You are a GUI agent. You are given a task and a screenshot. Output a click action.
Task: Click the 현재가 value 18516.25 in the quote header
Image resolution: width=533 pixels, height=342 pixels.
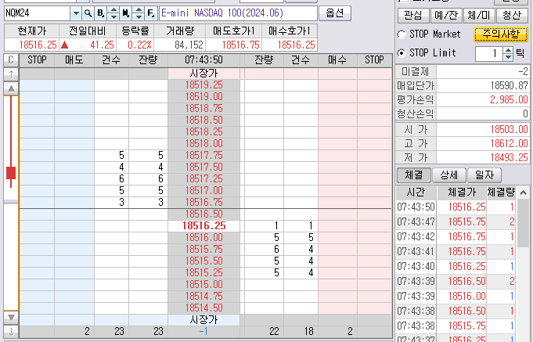[x=38, y=45]
